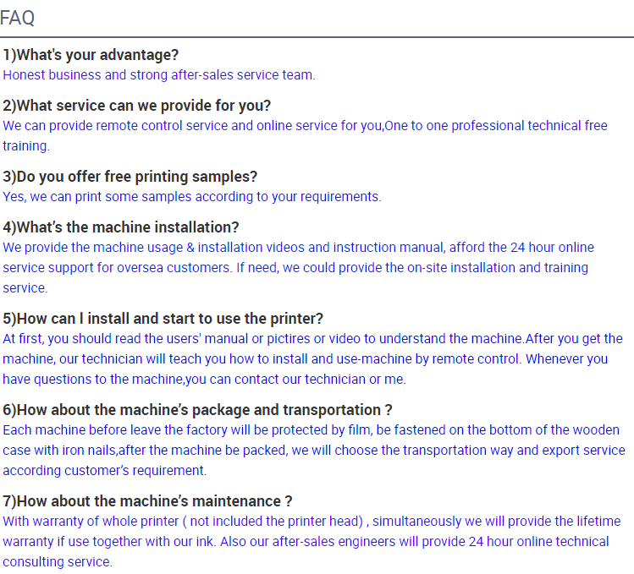This screenshot has height=574, width=634.
Task: Click the 'our technician will teach you' line
Action: [x=306, y=359]
